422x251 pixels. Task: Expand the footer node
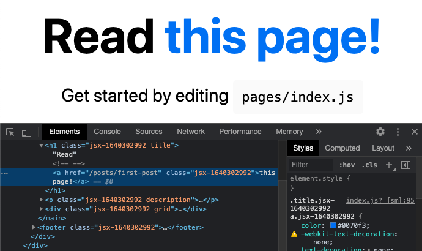coord(34,227)
